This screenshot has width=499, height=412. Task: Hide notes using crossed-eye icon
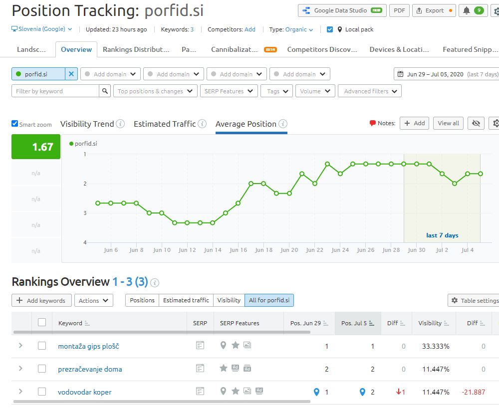click(476, 123)
